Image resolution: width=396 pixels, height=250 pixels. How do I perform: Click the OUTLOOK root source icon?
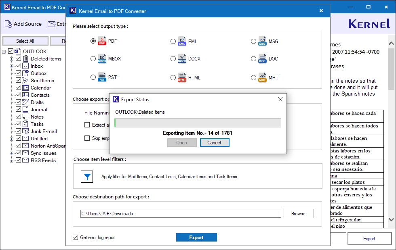18,52
